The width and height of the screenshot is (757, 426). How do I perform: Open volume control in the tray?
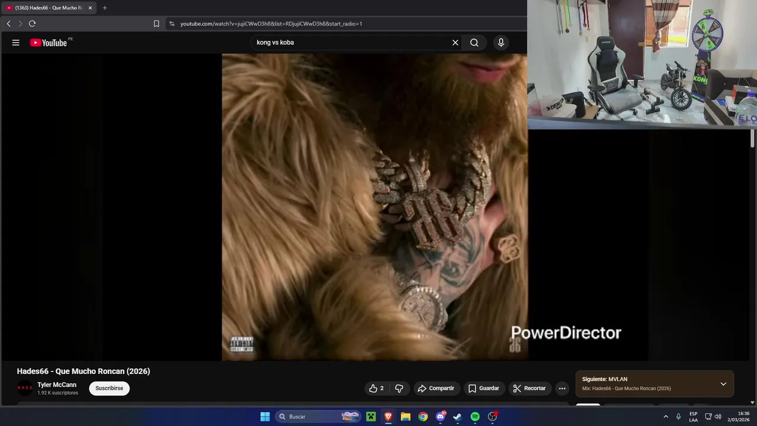click(718, 417)
